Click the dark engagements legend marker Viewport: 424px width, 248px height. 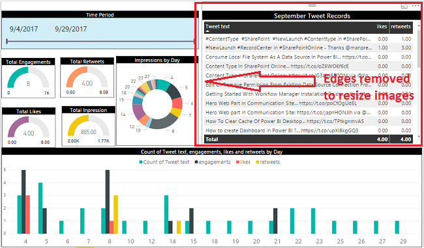click(196, 162)
